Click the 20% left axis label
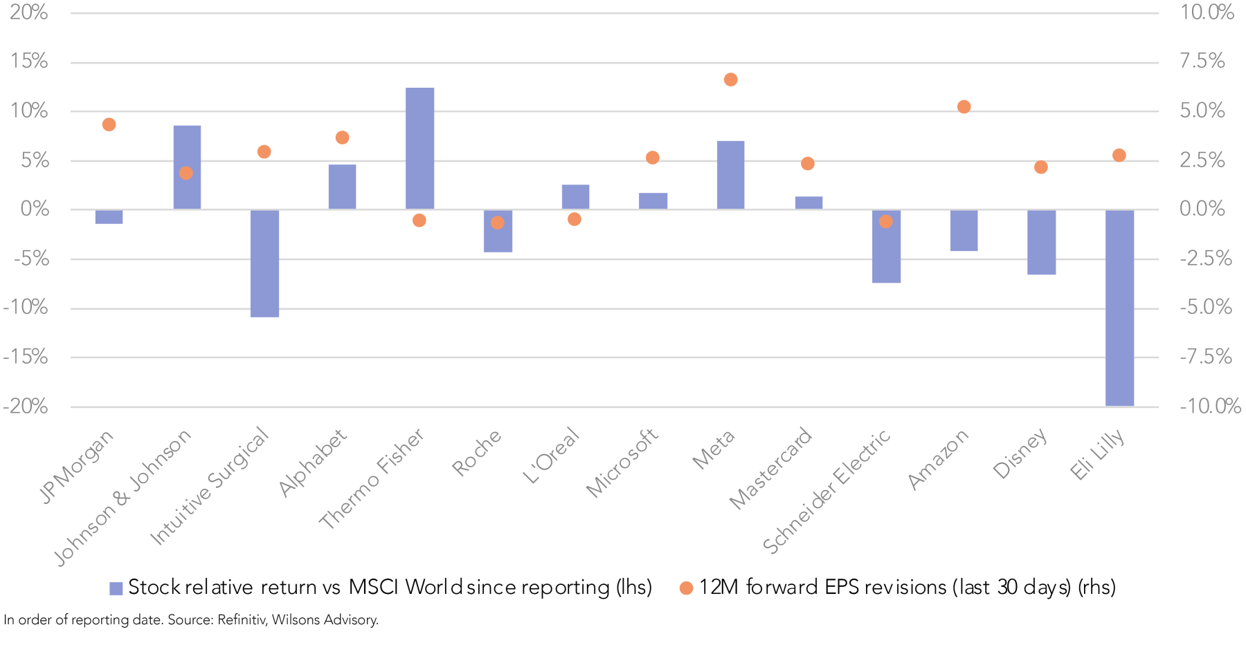This screenshot has width=1246, height=645. (x=29, y=12)
